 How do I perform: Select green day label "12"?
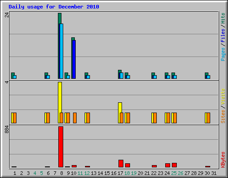click(87, 173)
